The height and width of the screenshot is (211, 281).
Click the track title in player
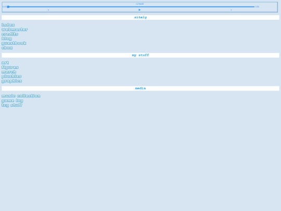click(x=139, y=4)
